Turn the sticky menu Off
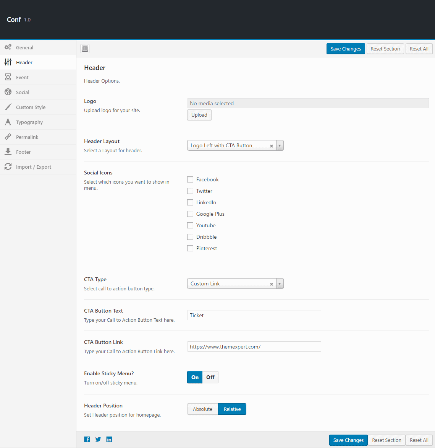 pos(210,377)
